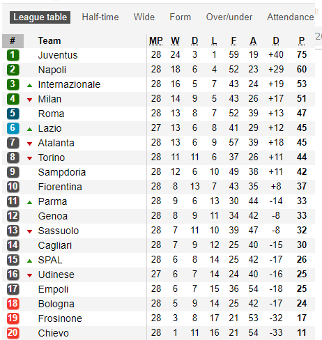Viewport: 322px width, 340px height.
Task: Switch to the Half-time tab
Action: pyautogui.click(x=100, y=17)
